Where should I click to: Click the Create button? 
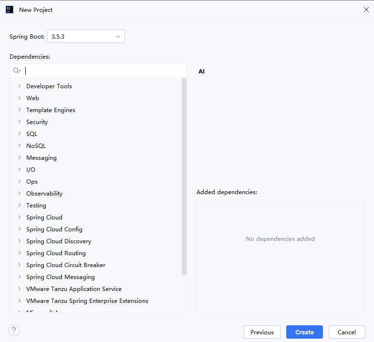pyautogui.click(x=304, y=332)
